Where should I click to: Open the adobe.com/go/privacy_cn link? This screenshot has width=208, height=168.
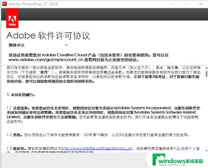(x=97, y=148)
